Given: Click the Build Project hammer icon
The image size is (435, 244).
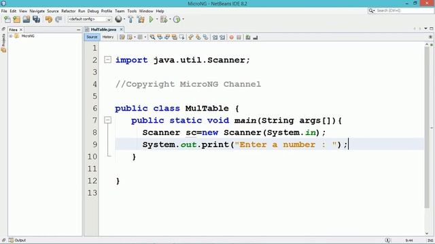Looking at the screenshot, I should [130, 20].
